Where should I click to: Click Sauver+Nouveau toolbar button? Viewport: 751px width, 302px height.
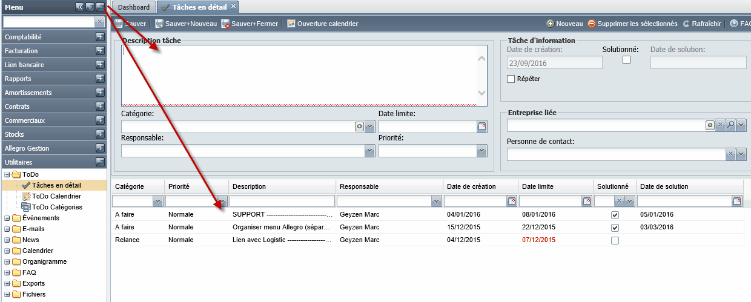186,24
